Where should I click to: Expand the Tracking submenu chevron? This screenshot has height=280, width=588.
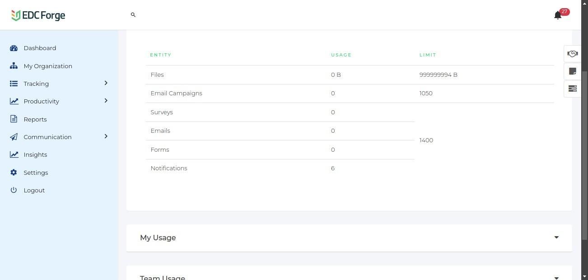point(106,83)
